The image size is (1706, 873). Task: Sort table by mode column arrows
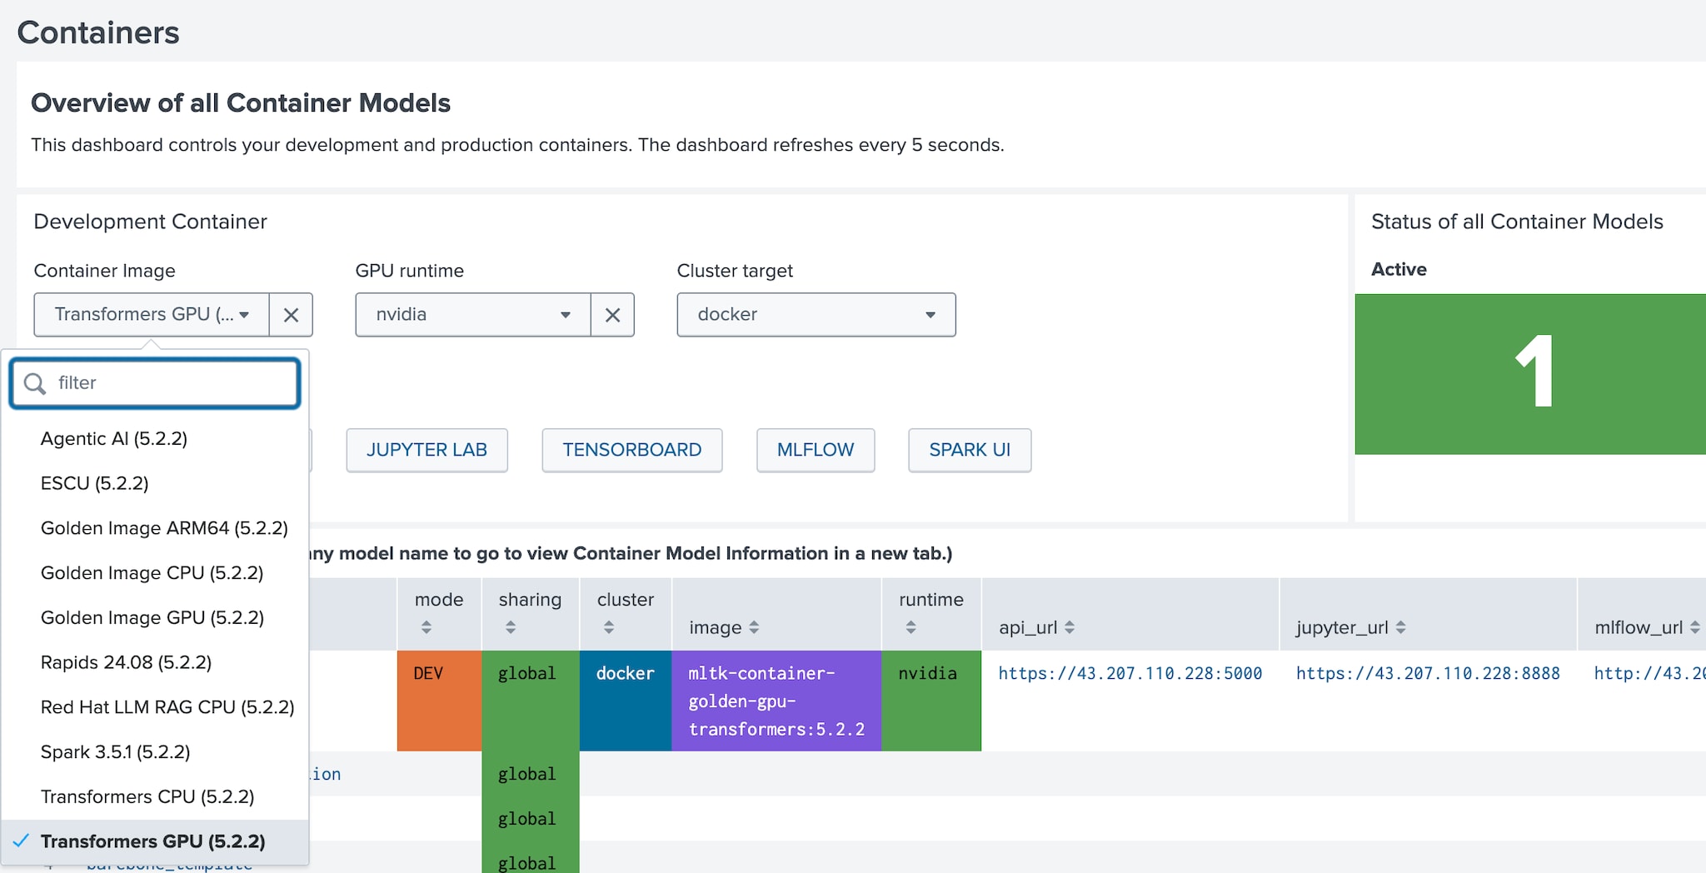click(x=426, y=627)
